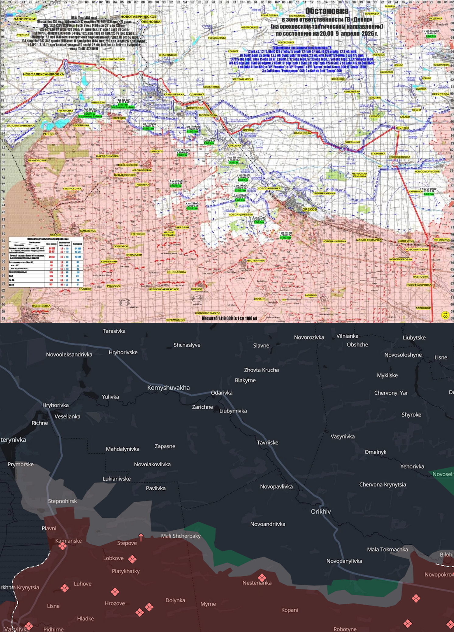Viewport: 454px width, 632px height.
Task: Click the Chervonyi Yar label
Action: (x=391, y=393)
